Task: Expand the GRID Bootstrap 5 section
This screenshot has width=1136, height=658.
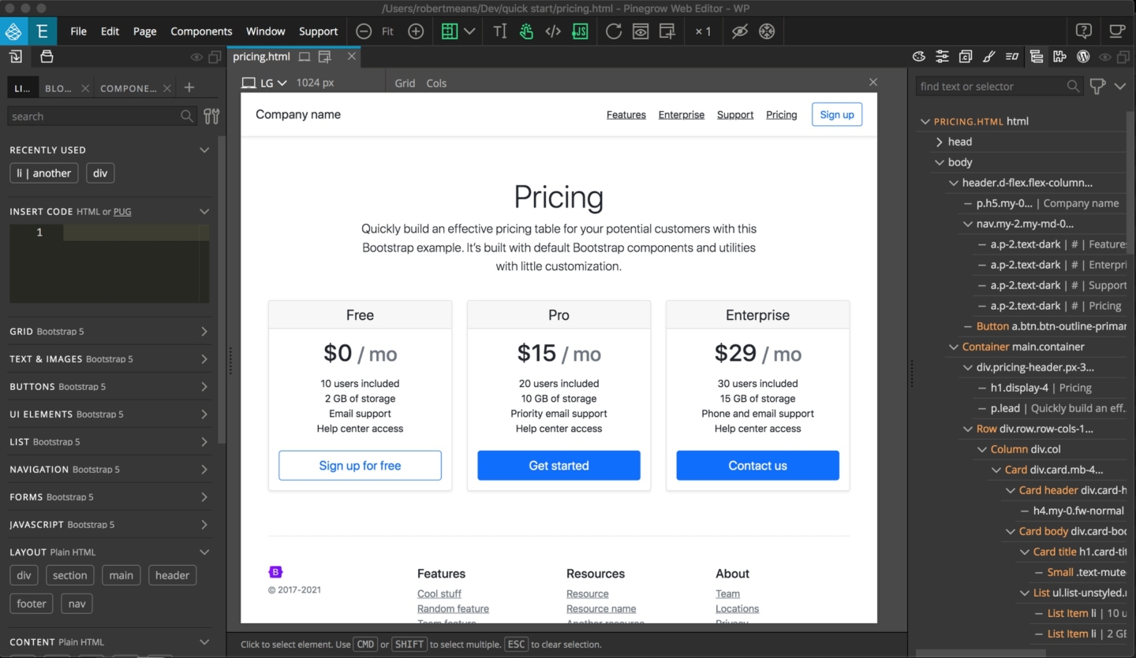Action: [x=109, y=331]
